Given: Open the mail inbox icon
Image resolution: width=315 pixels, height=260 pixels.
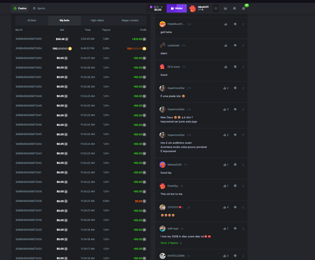Looking at the screenshot, I should tap(225, 8).
